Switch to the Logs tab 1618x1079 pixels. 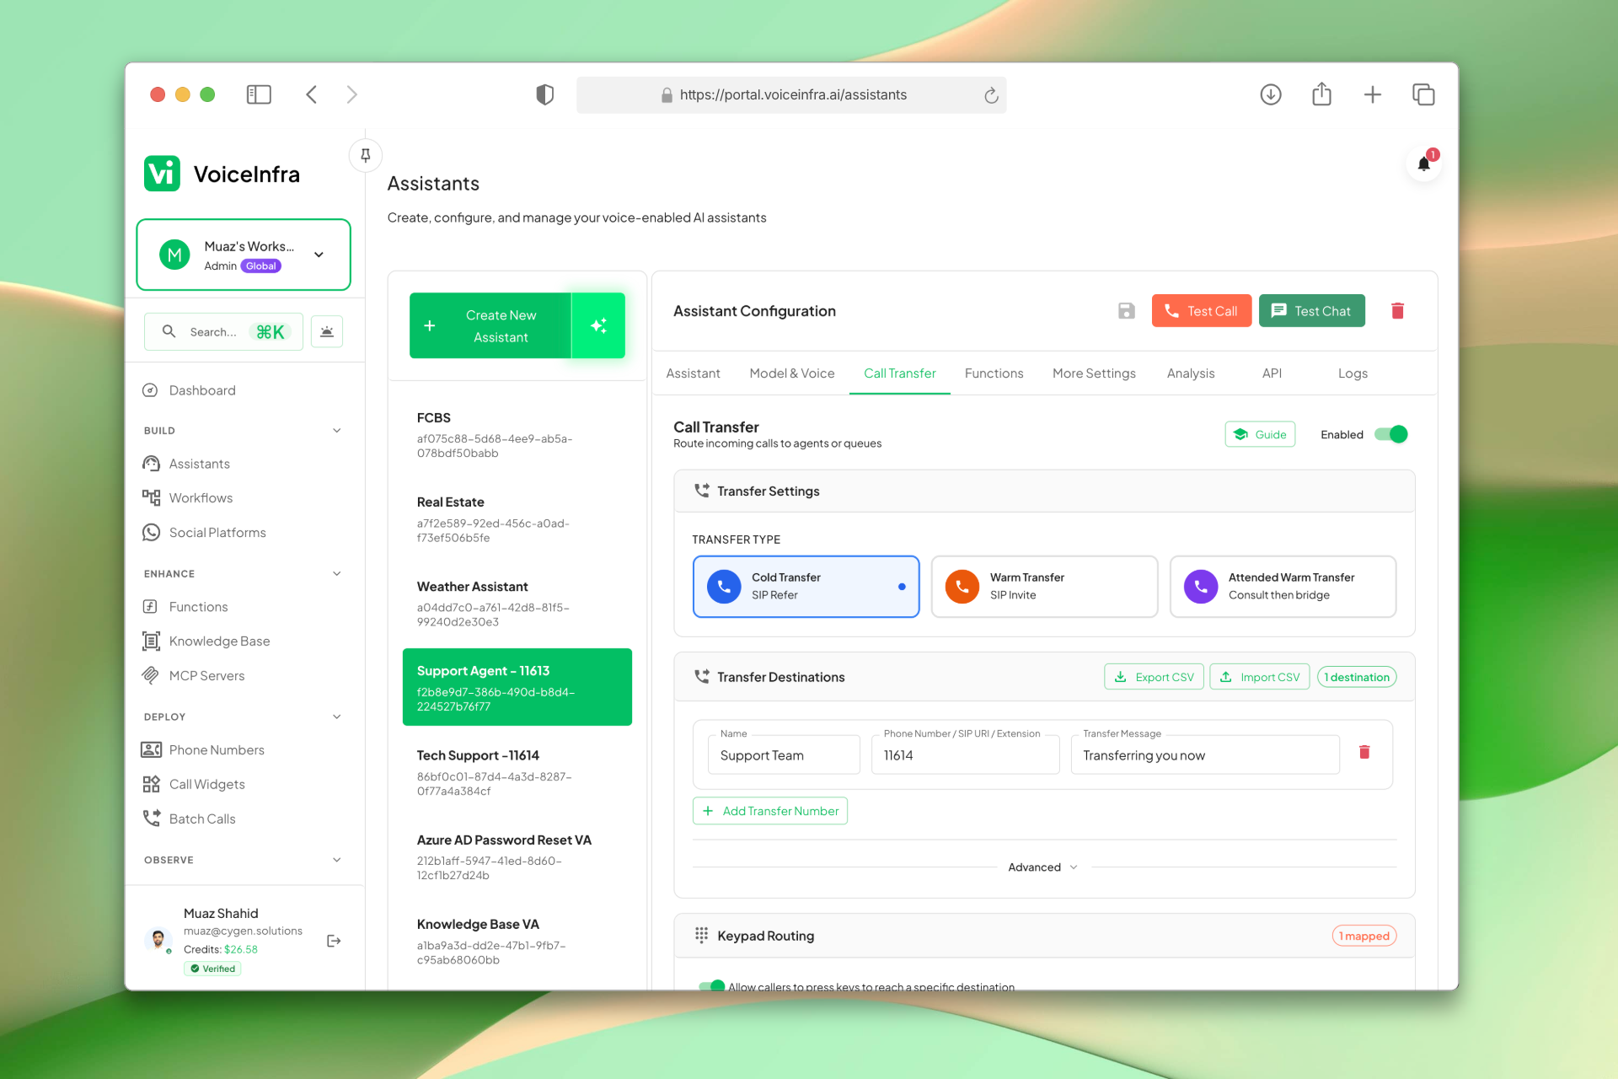click(x=1353, y=373)
